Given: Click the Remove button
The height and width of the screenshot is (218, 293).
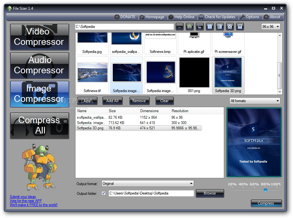Looking at the screenshot, I should click(139, 101).
